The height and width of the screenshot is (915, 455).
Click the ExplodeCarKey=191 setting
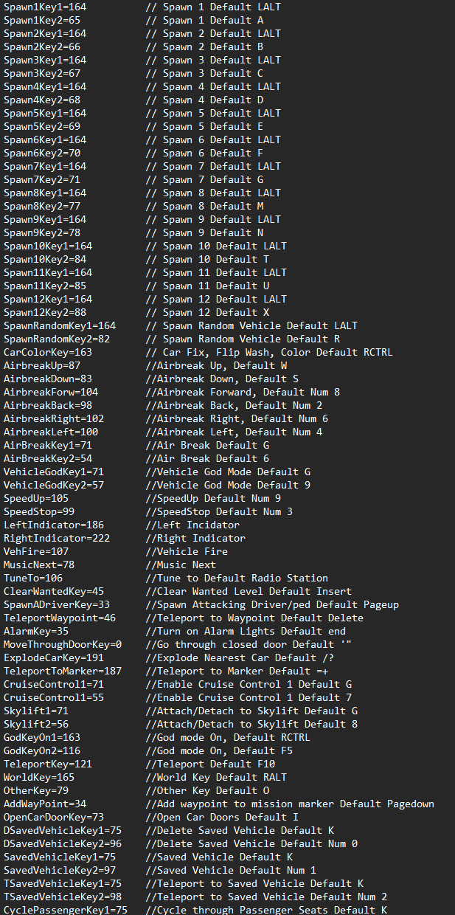(x=54, y=657)
